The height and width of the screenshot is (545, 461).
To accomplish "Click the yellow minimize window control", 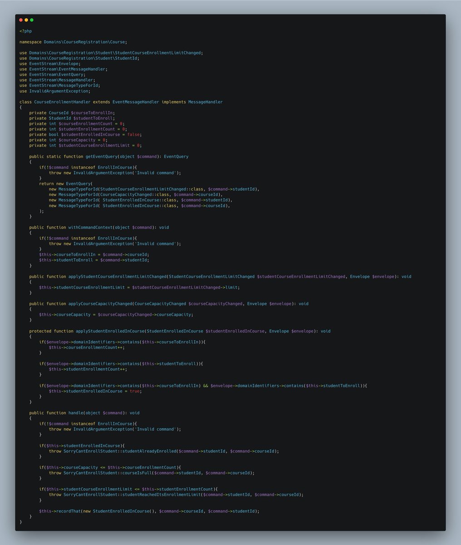I will click(x=26, y=20).
